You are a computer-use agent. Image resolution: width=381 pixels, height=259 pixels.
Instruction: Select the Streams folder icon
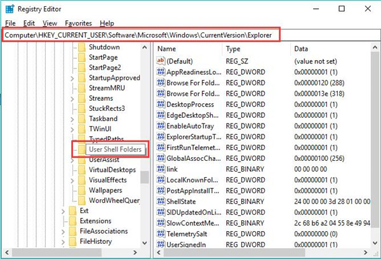(82, 98)
